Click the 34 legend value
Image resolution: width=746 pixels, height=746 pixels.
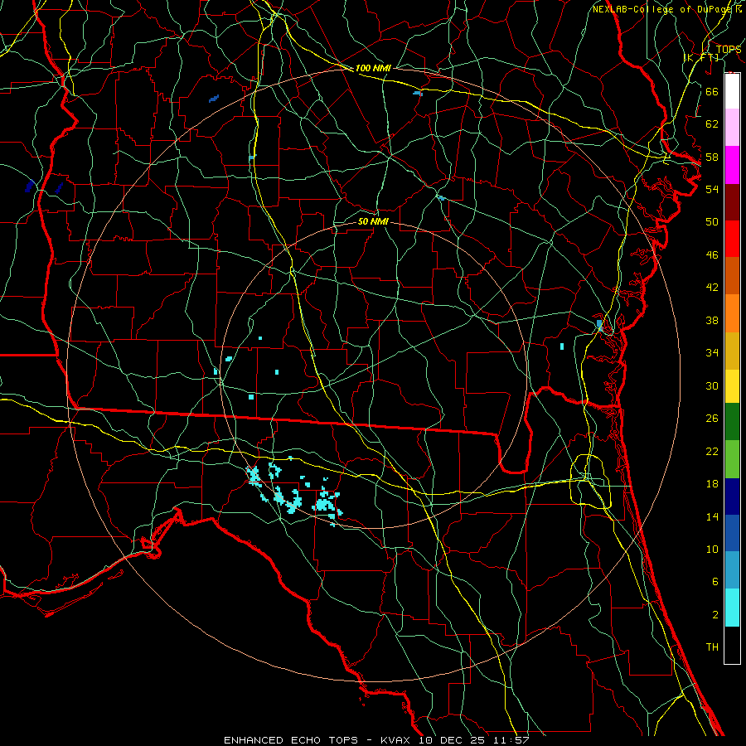coord(712,353)
